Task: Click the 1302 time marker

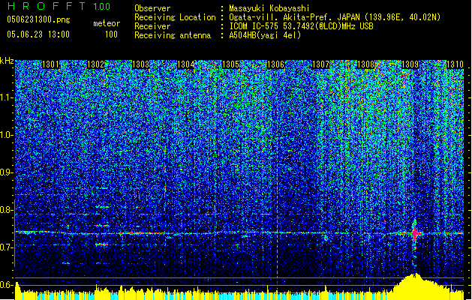Action: [95, 64]
